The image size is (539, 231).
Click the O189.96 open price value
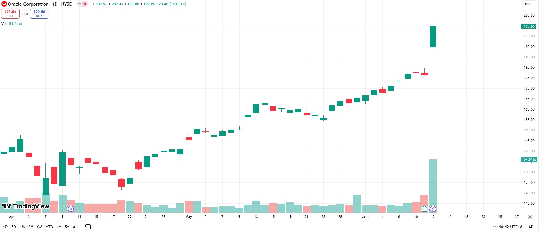point(100,4)
